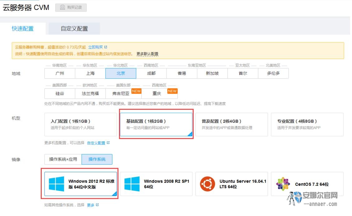Screen dimensions: 352x216
Task: Select the 成都 region
Action: (x=151, y=73)
